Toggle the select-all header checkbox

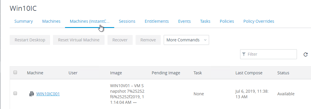(x=15, y=73)
